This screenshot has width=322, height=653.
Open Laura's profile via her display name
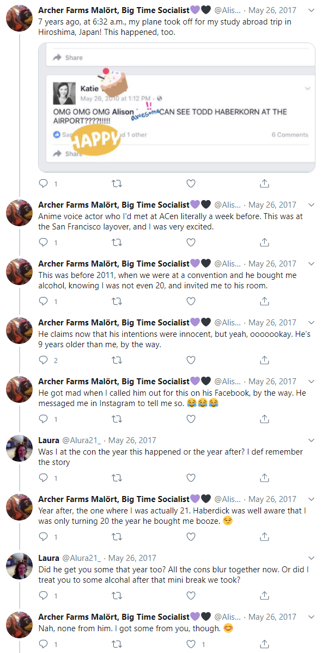pos(48,440)
